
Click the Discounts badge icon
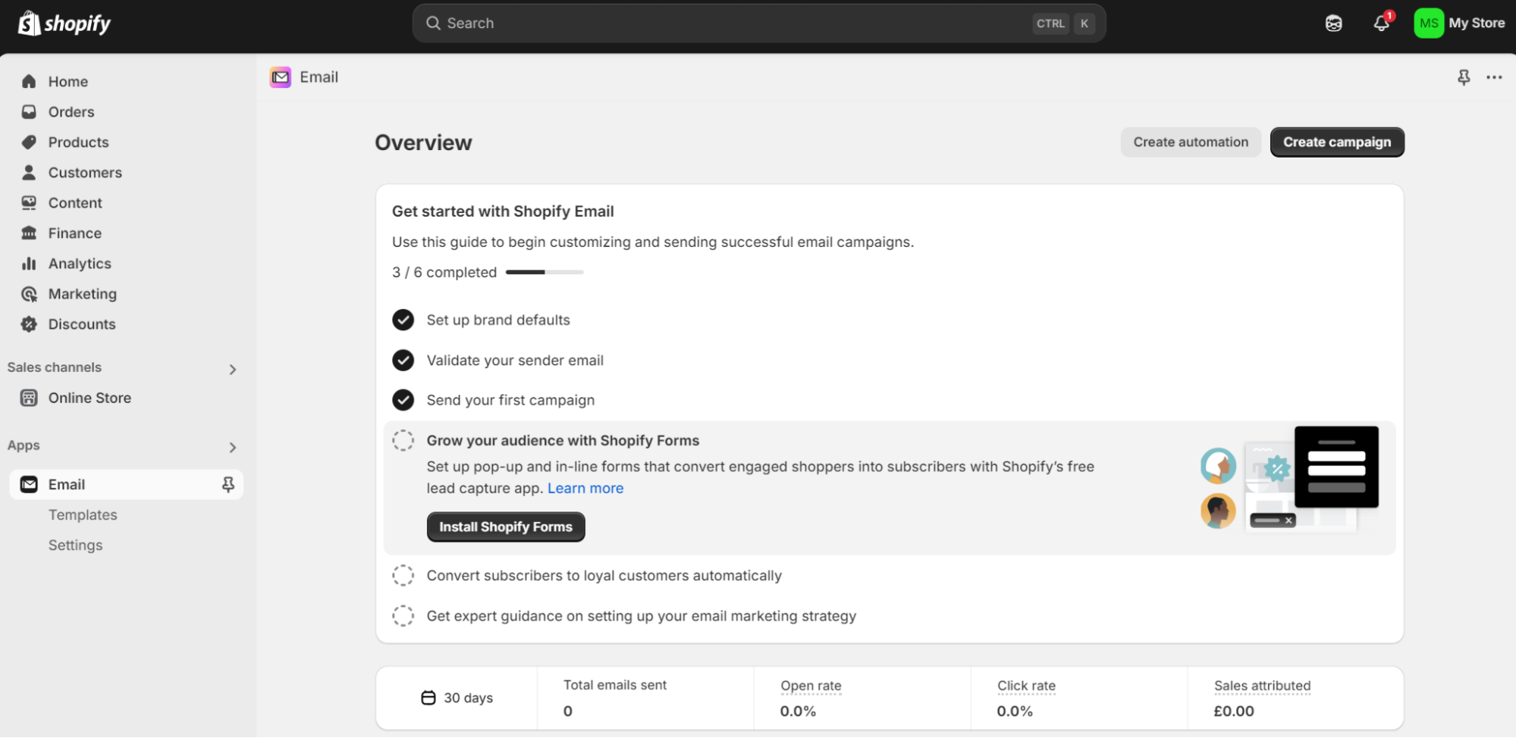tap(29, 324)
